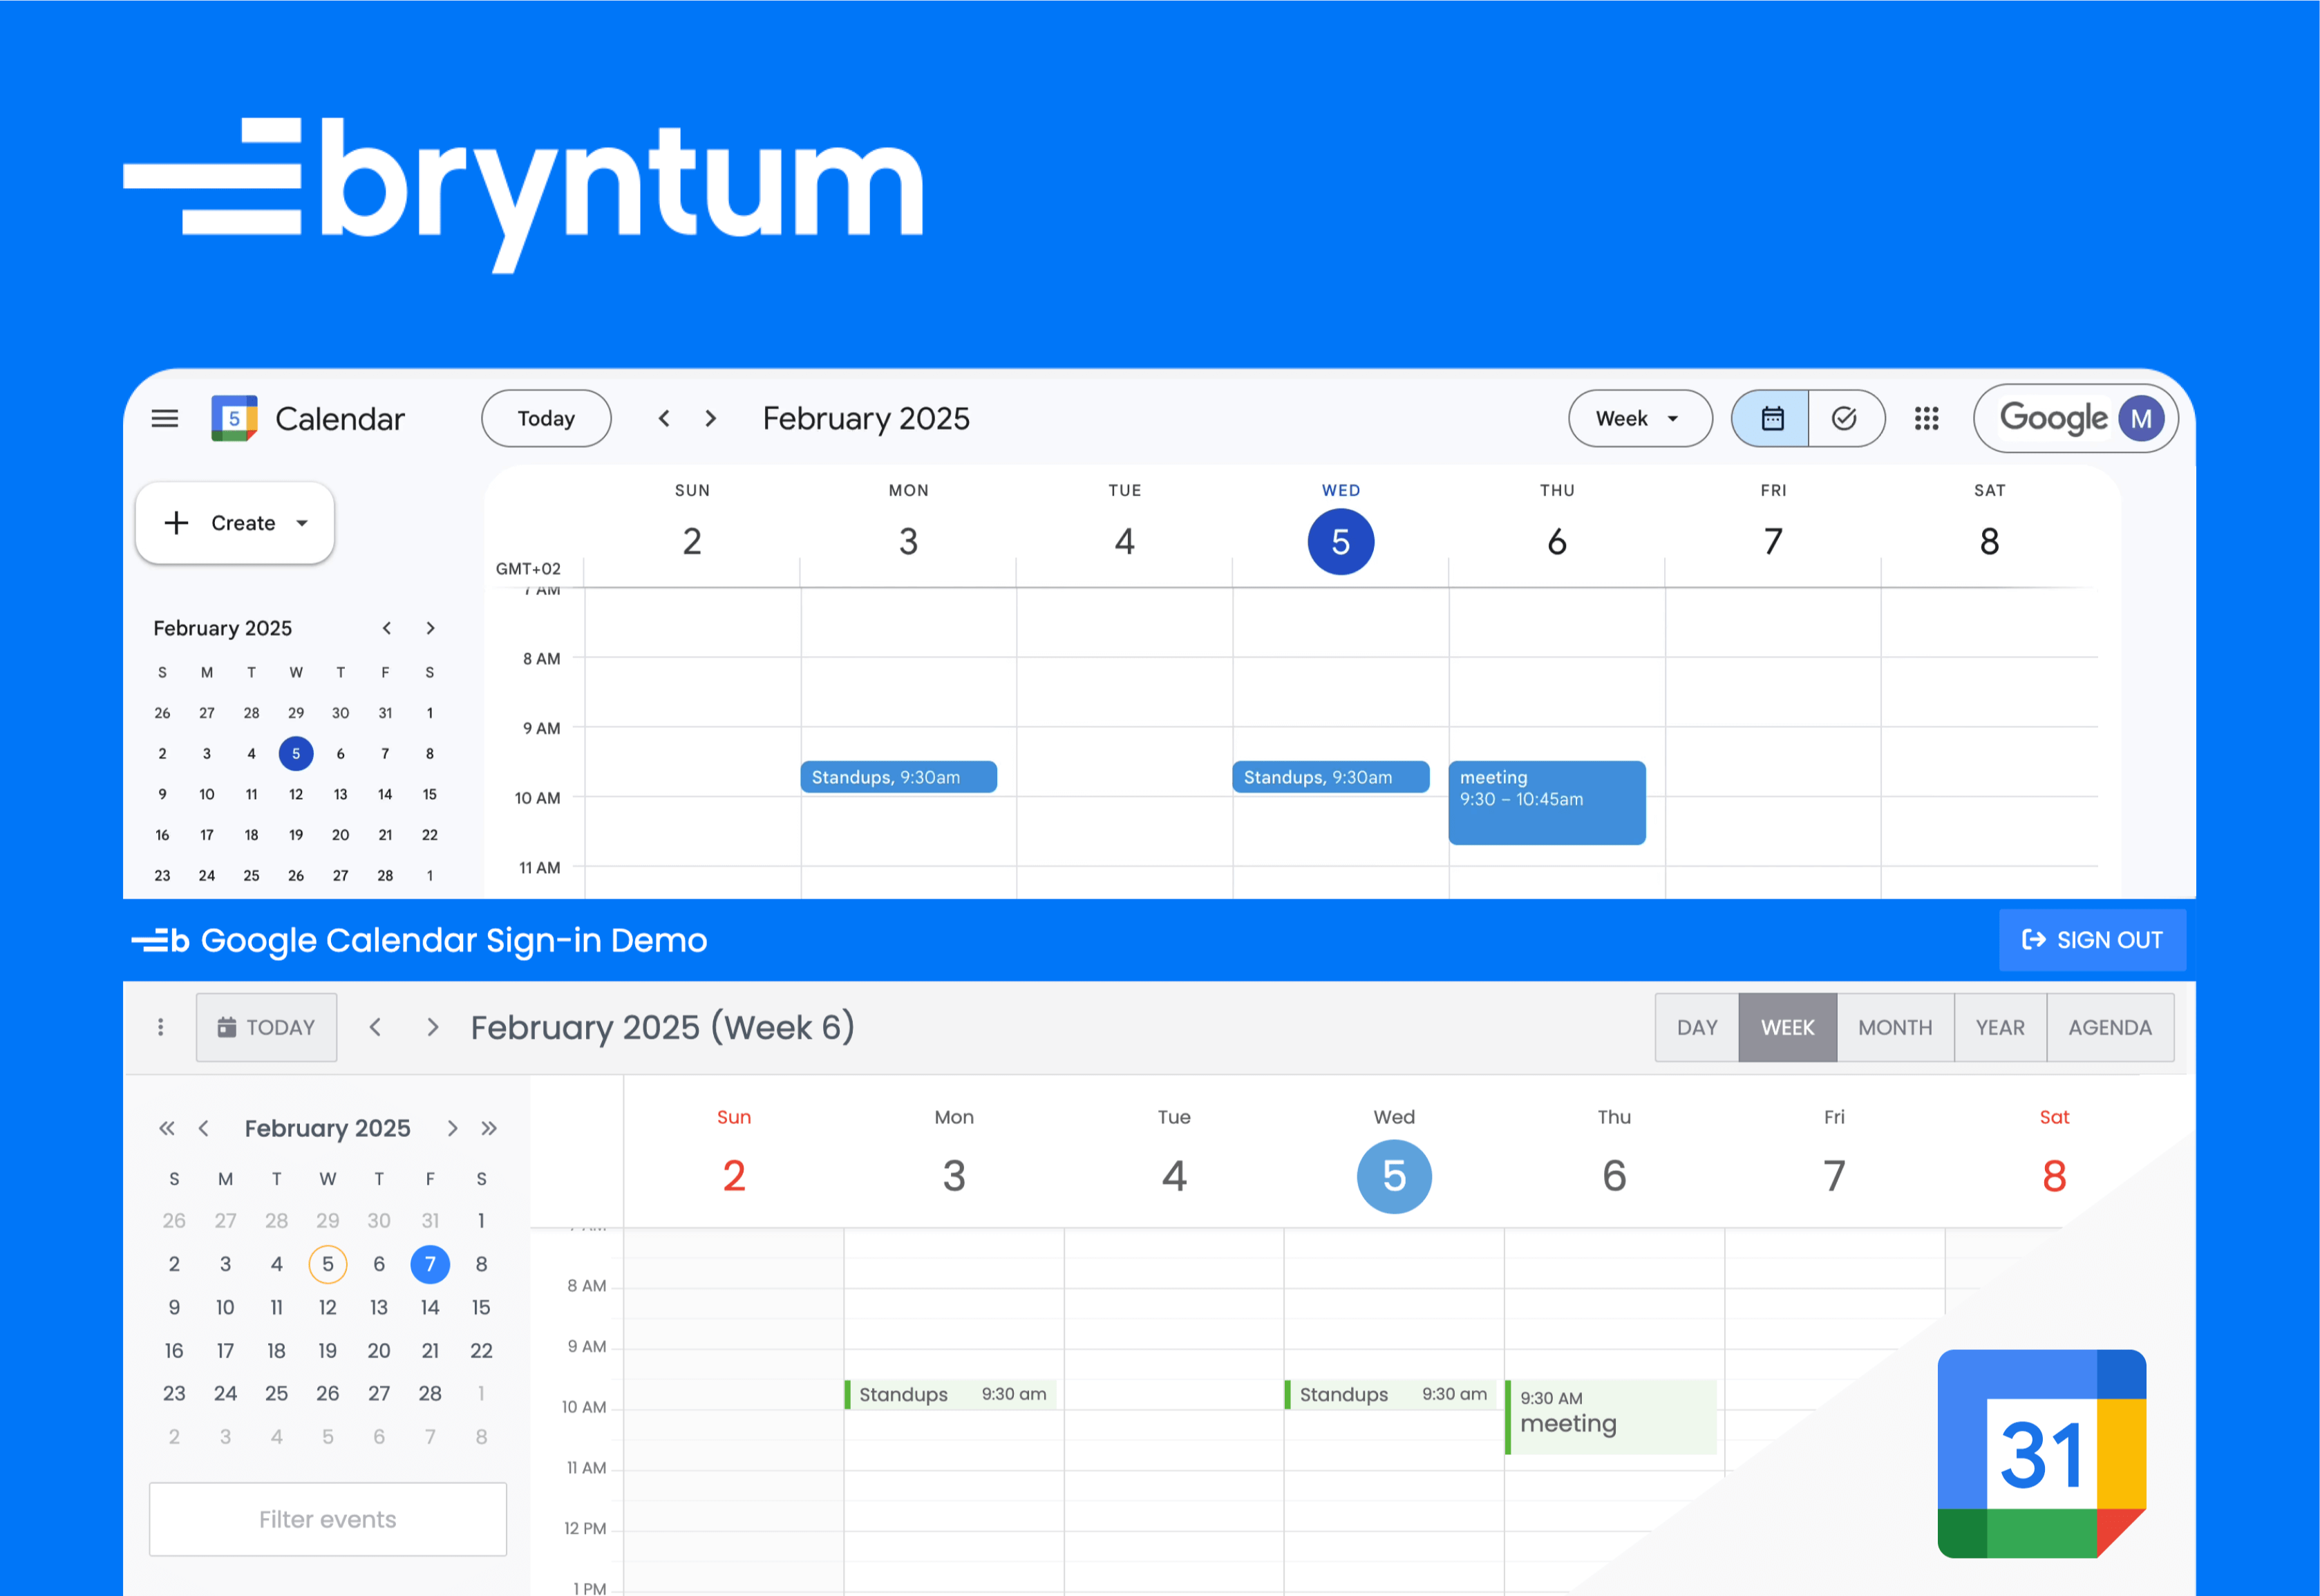Open Monday Standups event in Bryntum calendar
2320x1596 pixels.
pos(950,1394)
